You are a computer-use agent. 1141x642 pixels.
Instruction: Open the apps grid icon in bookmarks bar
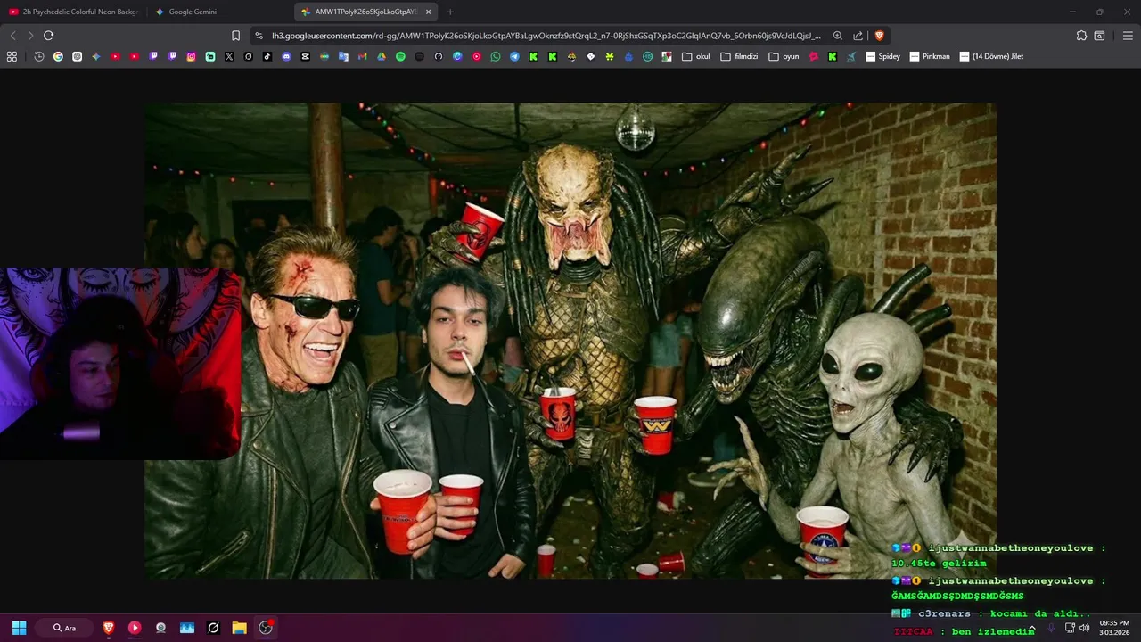[12, 56]
